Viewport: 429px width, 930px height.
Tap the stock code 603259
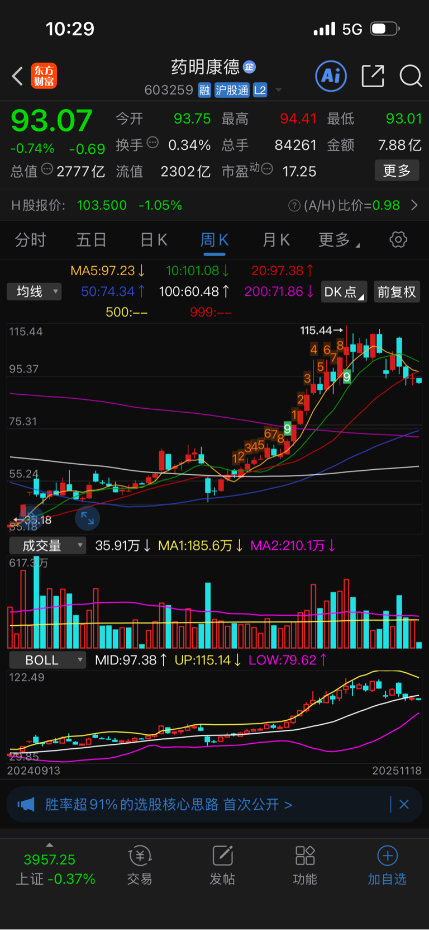point(169,90)
